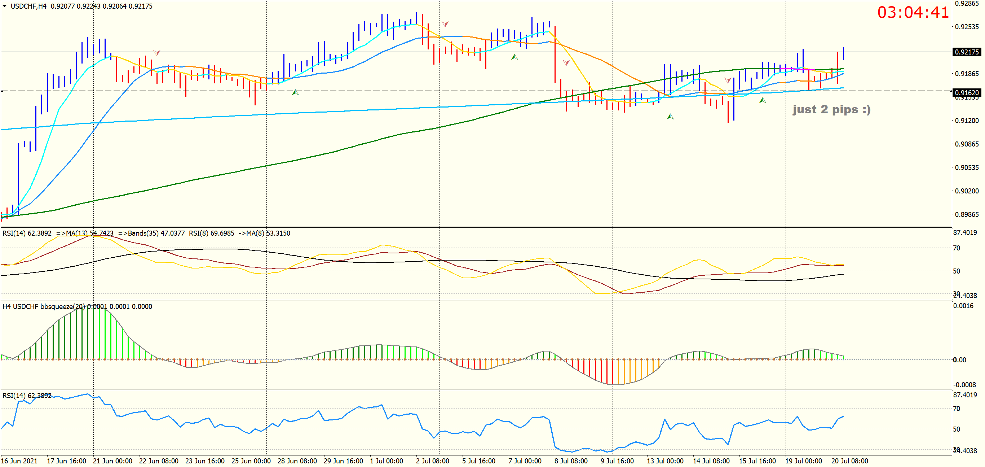Select red down arrow near 8 Jul
The height and width of the screenshot is (467, 985).
tap(566, 63)
